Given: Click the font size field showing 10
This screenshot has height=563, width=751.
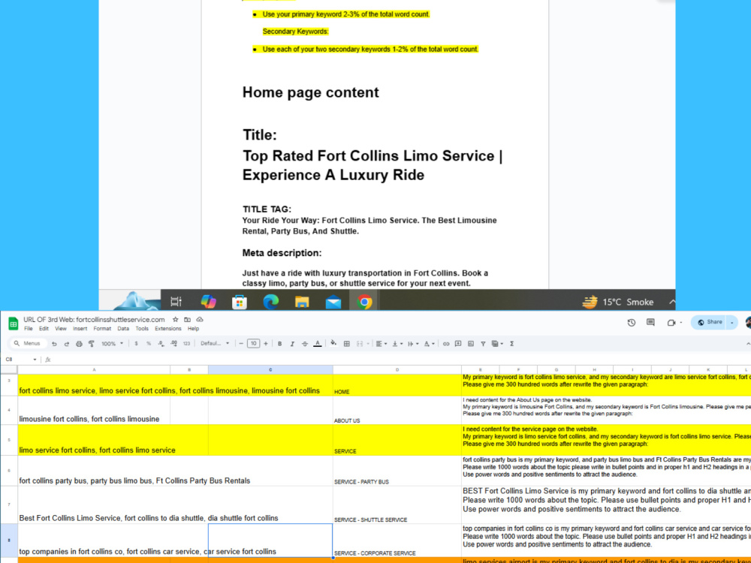Looking at the screenshot, I should pos(253,344).
